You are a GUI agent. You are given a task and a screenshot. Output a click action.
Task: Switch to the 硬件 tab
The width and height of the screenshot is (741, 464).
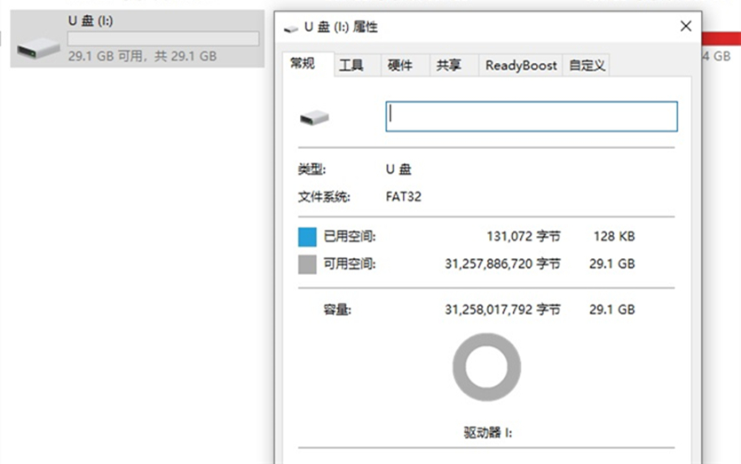[400, 66]
